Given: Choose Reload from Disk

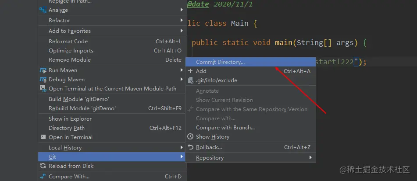Looking at the screenshot, I should tap(112, 166).
